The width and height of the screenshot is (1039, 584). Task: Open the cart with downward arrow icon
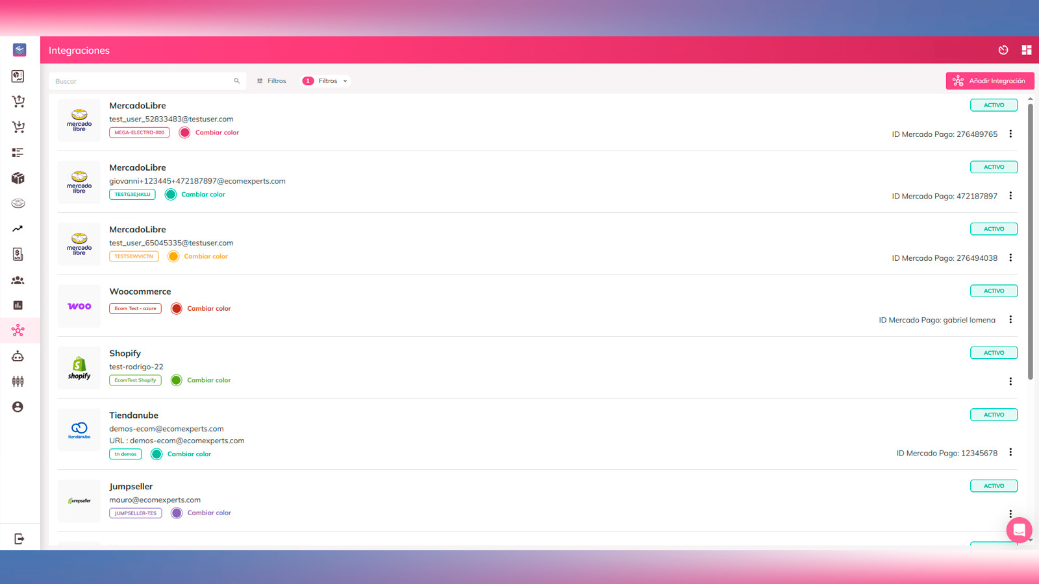18,127
